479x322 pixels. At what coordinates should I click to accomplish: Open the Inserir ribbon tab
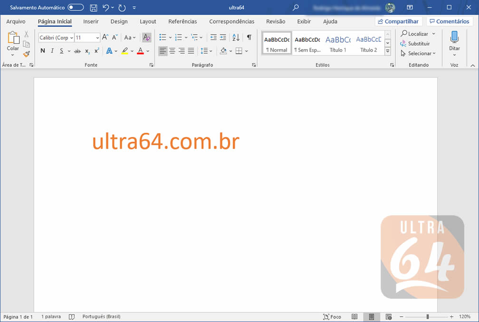(91, 21)
